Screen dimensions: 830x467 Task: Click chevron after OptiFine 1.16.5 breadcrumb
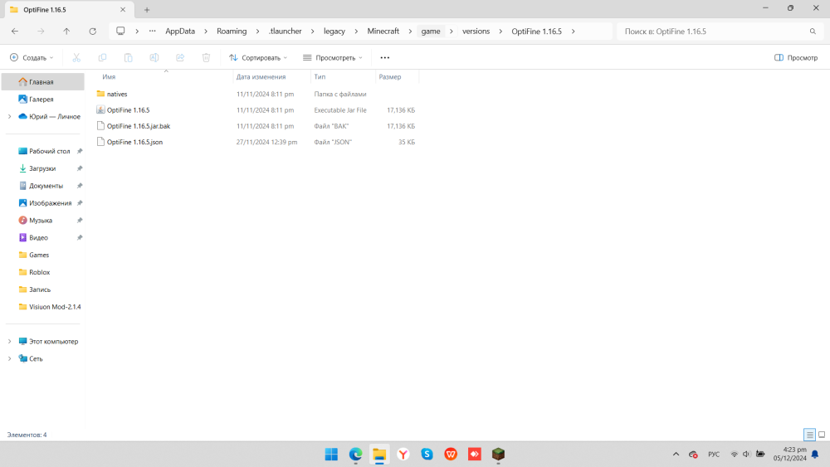click(574, 32)
